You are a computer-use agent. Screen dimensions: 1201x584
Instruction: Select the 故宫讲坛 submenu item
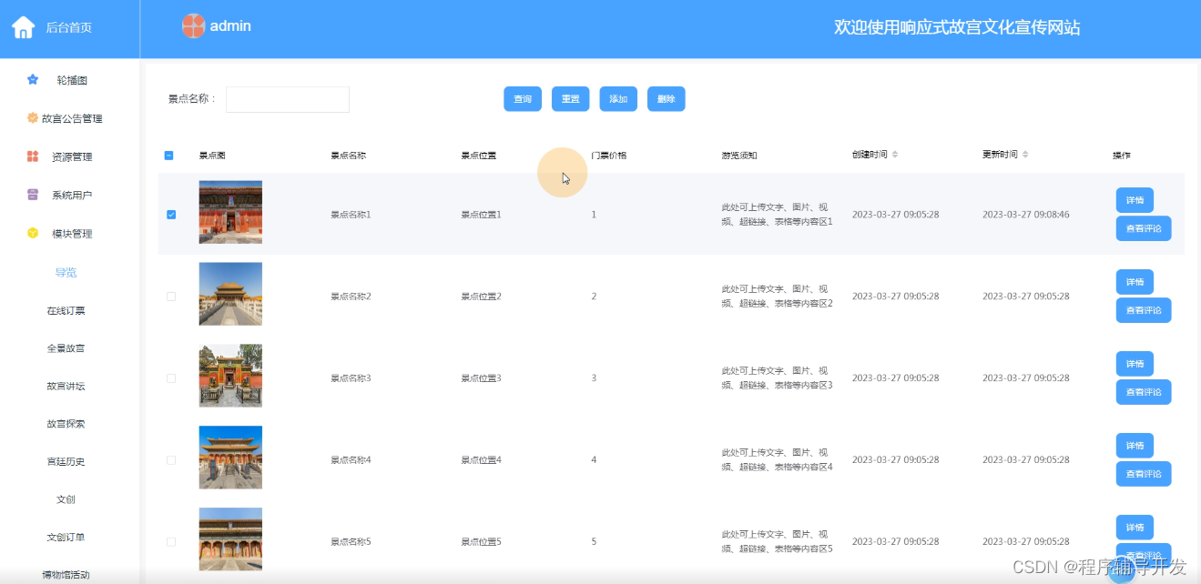coord(66,387)
